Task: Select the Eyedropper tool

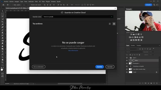Action: [x=3, y=24]
